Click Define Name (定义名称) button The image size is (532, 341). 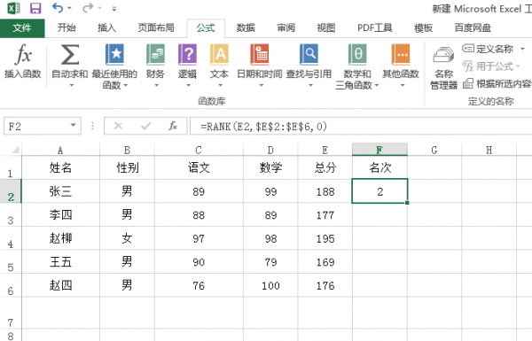click(488, 49)
